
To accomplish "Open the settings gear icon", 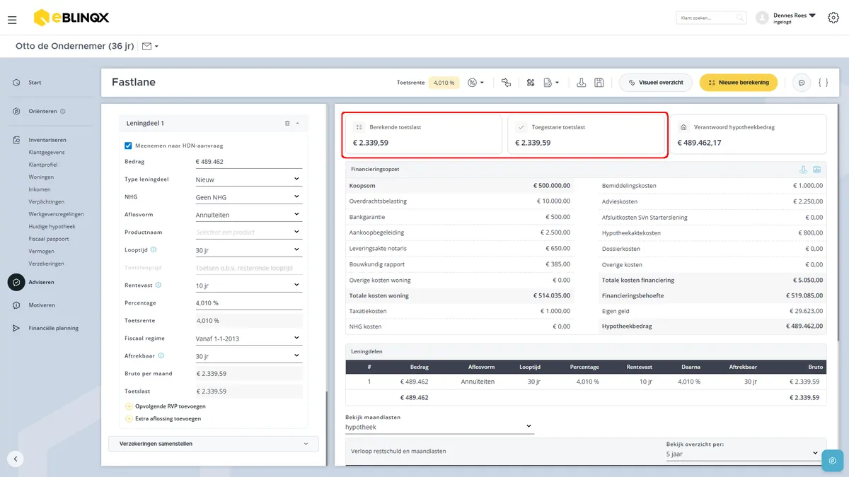I will [x=833, y=18].
